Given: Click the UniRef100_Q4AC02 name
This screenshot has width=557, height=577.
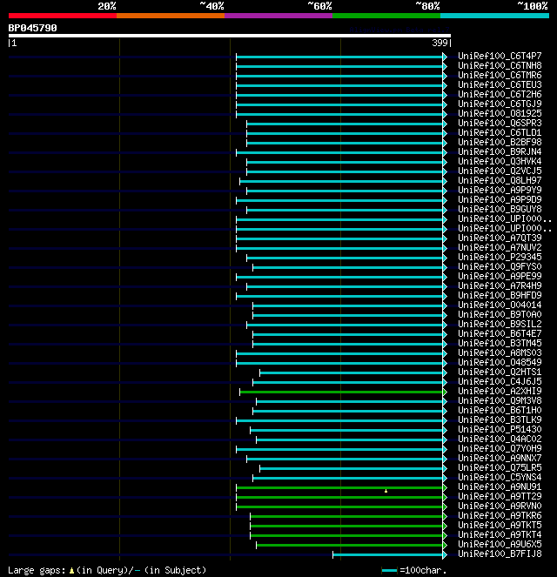Looking at the screenshot, I should pos(500,439).
